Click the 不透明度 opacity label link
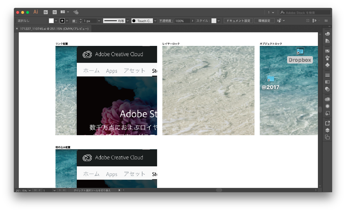 (166, 21)
